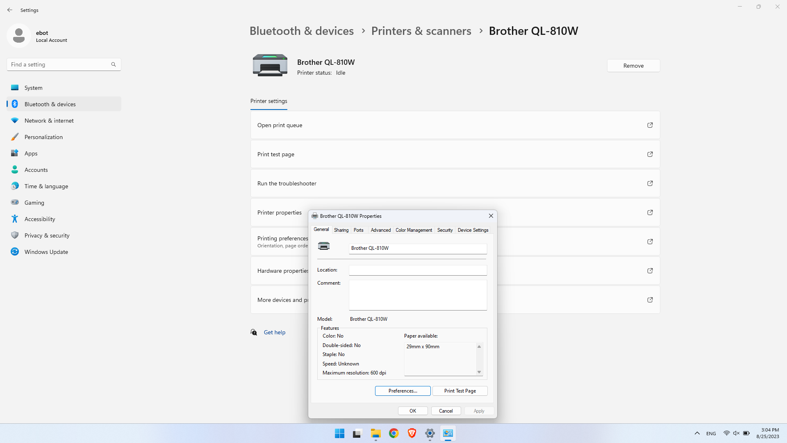The image size is (787, 443).
Task: Open the Printer settings tab
Action: 269,101
